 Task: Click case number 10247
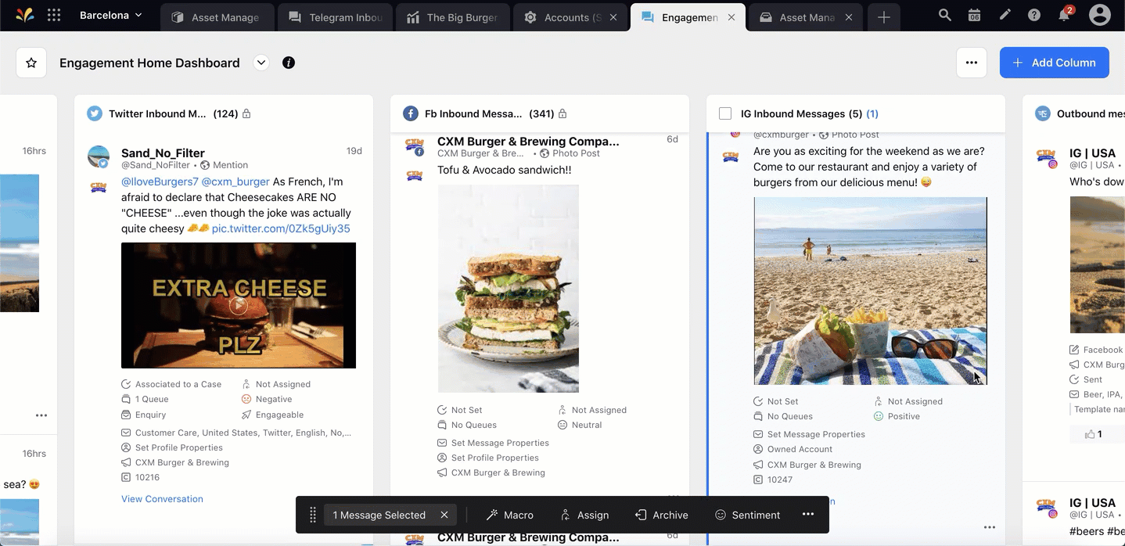pyautogui.click(x=774, y=480)
